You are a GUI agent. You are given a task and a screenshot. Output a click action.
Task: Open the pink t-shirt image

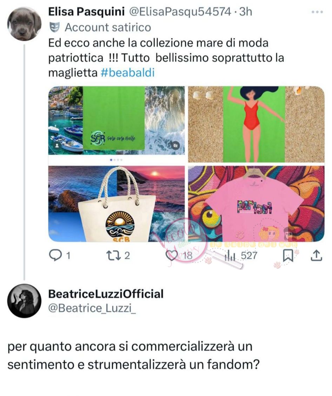256,203
